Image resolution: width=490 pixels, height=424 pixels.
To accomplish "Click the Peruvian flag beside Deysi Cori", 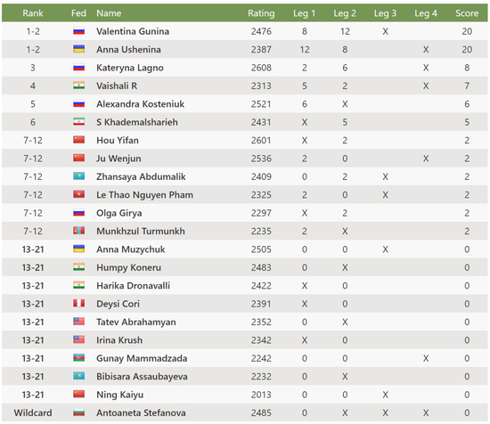I will (78, 304).
